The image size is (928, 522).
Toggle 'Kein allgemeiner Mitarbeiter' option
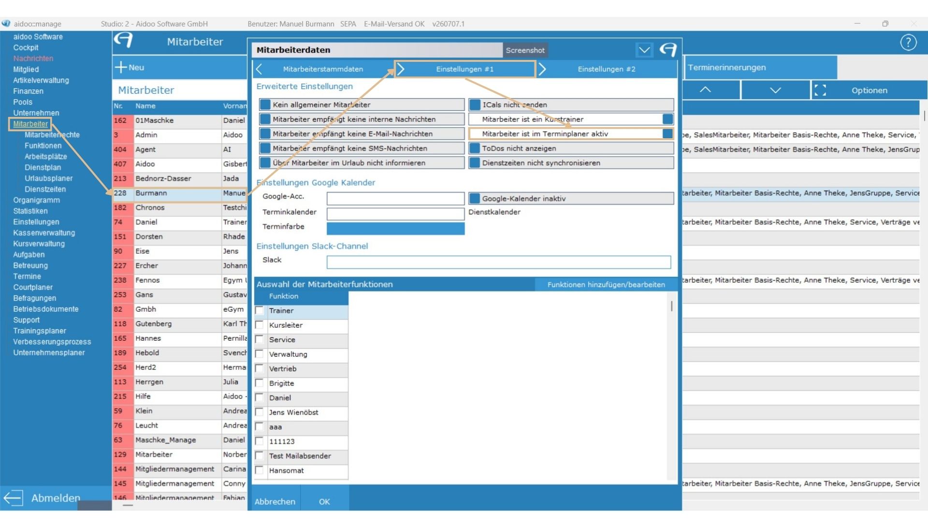coord(362,105)
